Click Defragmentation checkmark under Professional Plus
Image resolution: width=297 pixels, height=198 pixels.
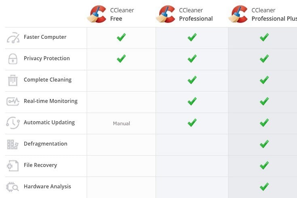click(x=264, y=144)
